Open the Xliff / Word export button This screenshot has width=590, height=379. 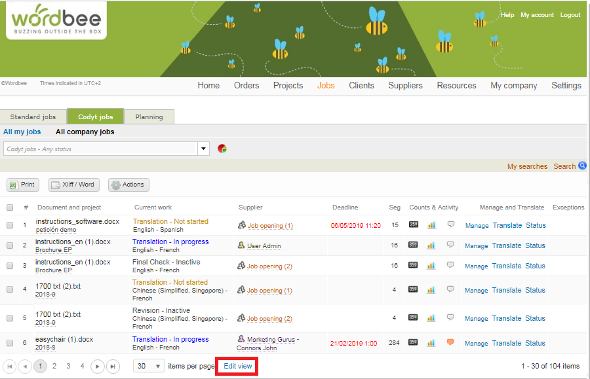pos(73,185)
